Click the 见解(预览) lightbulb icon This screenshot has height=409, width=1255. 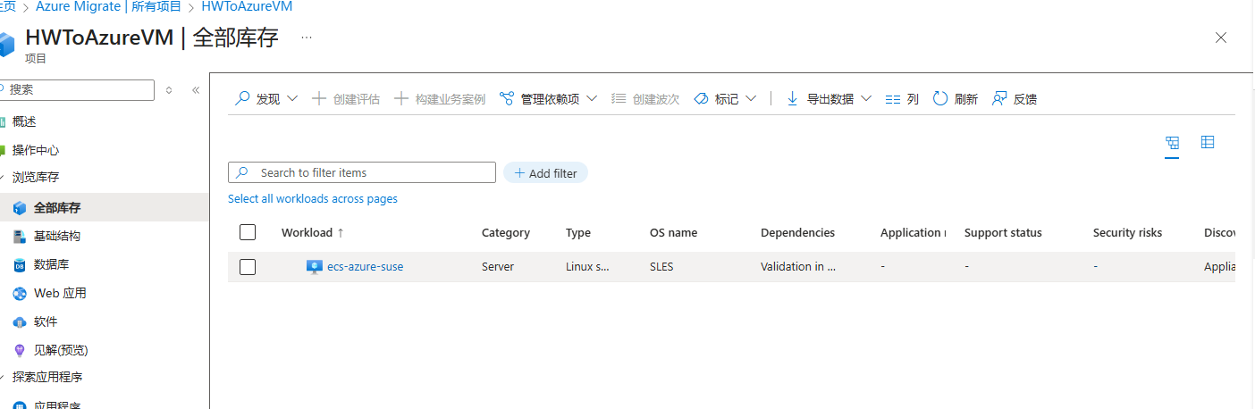coord(20,351)
